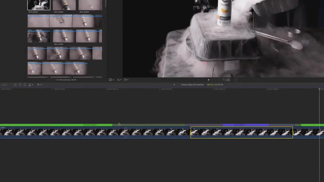
Task: Open the retime speedometer menu
Action: point(126,80)
